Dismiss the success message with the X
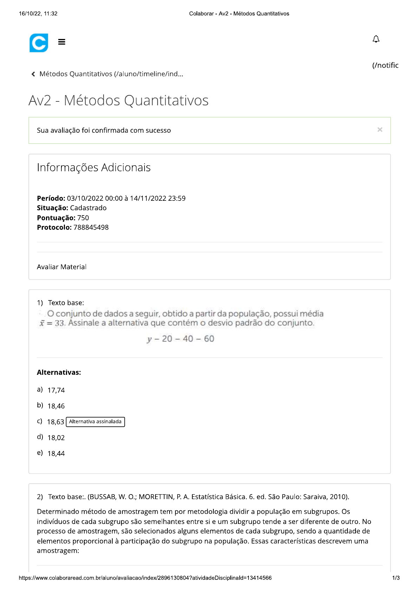This screenshot has height=591, width=418. (x=380, y=130)
